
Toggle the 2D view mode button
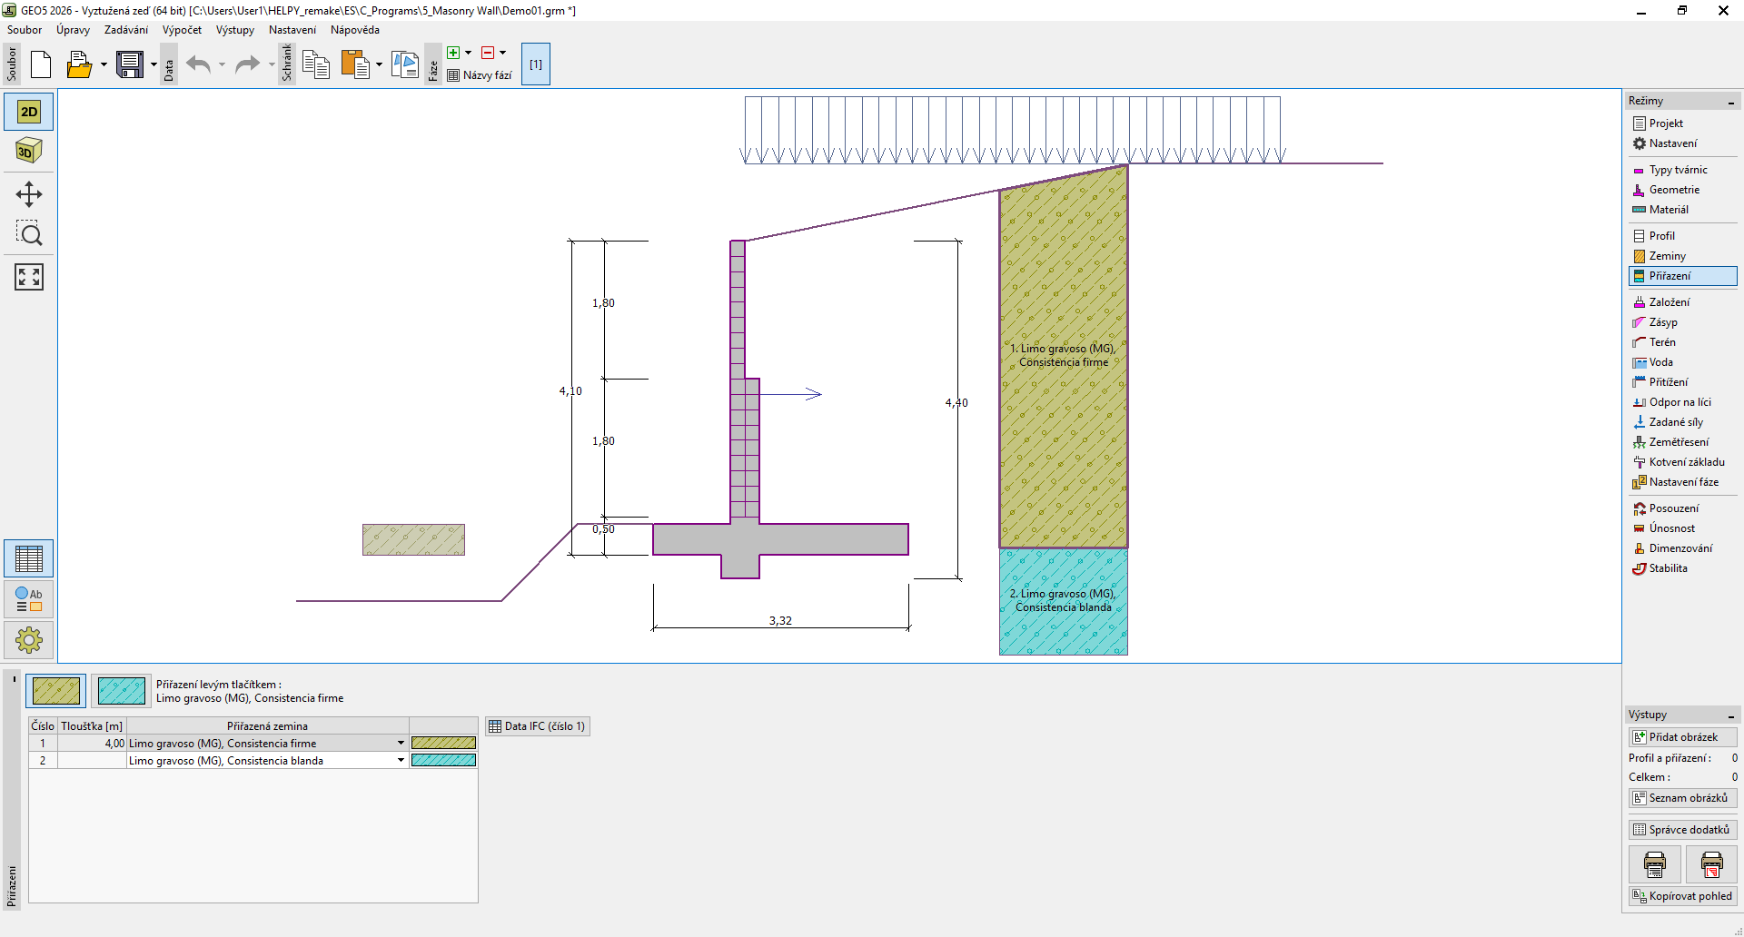[29, 112]
